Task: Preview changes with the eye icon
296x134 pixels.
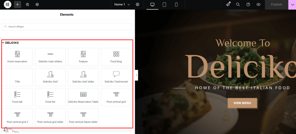Action: (x=258, y=5)
